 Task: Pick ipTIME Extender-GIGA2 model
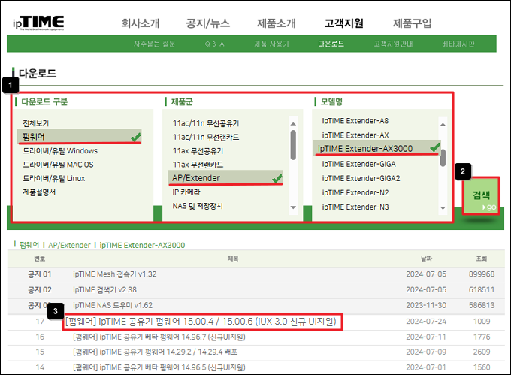coord(361,178)
